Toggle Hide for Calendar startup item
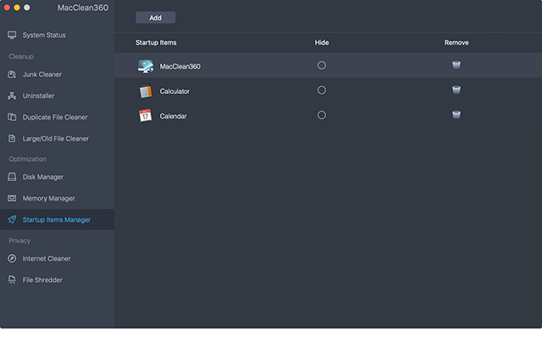 click(x=322, y=115)
